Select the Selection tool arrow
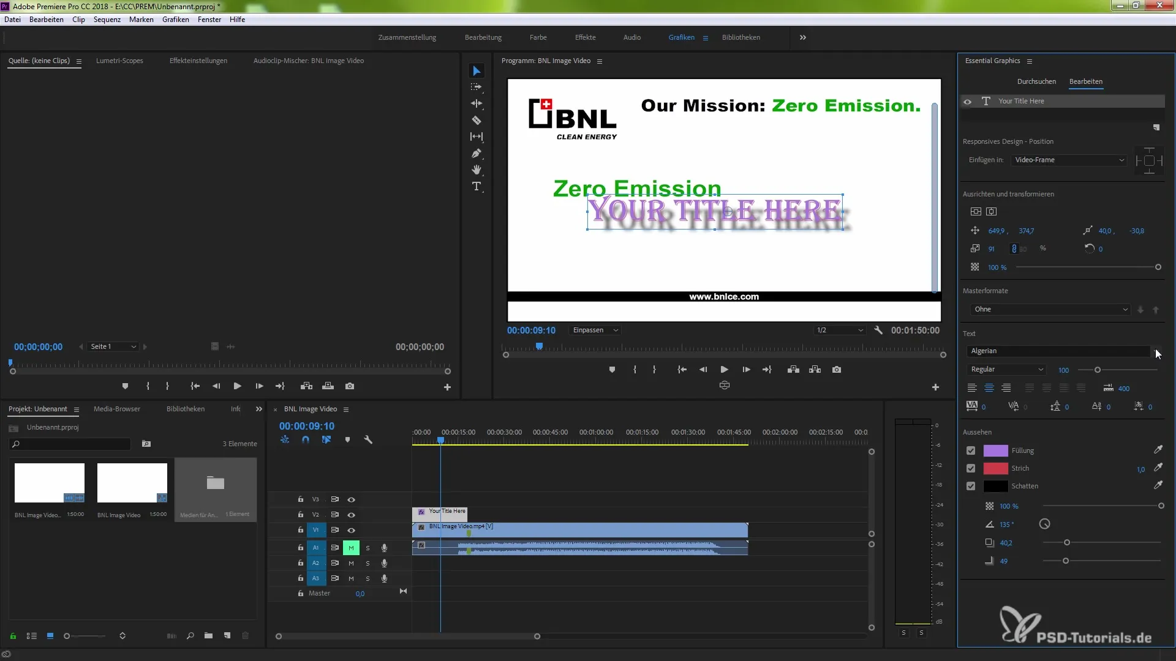1176x661 pixels. click(x=477, y=71)
